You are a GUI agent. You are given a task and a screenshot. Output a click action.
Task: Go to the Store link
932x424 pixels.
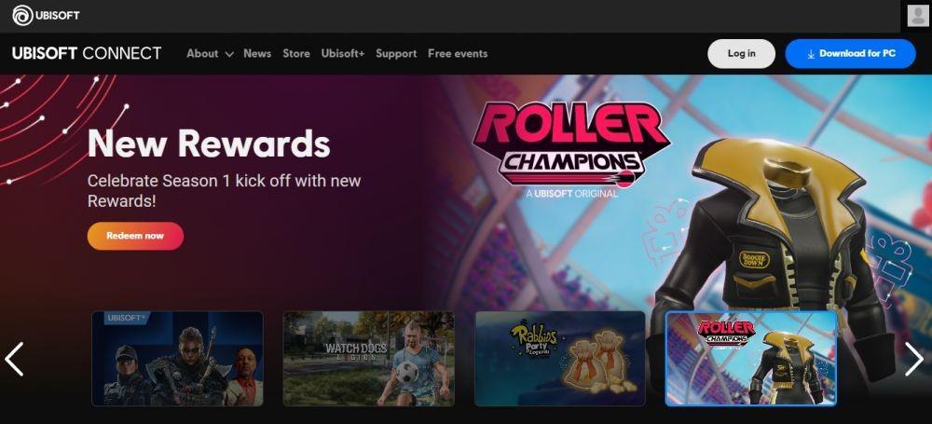point(296,53)
